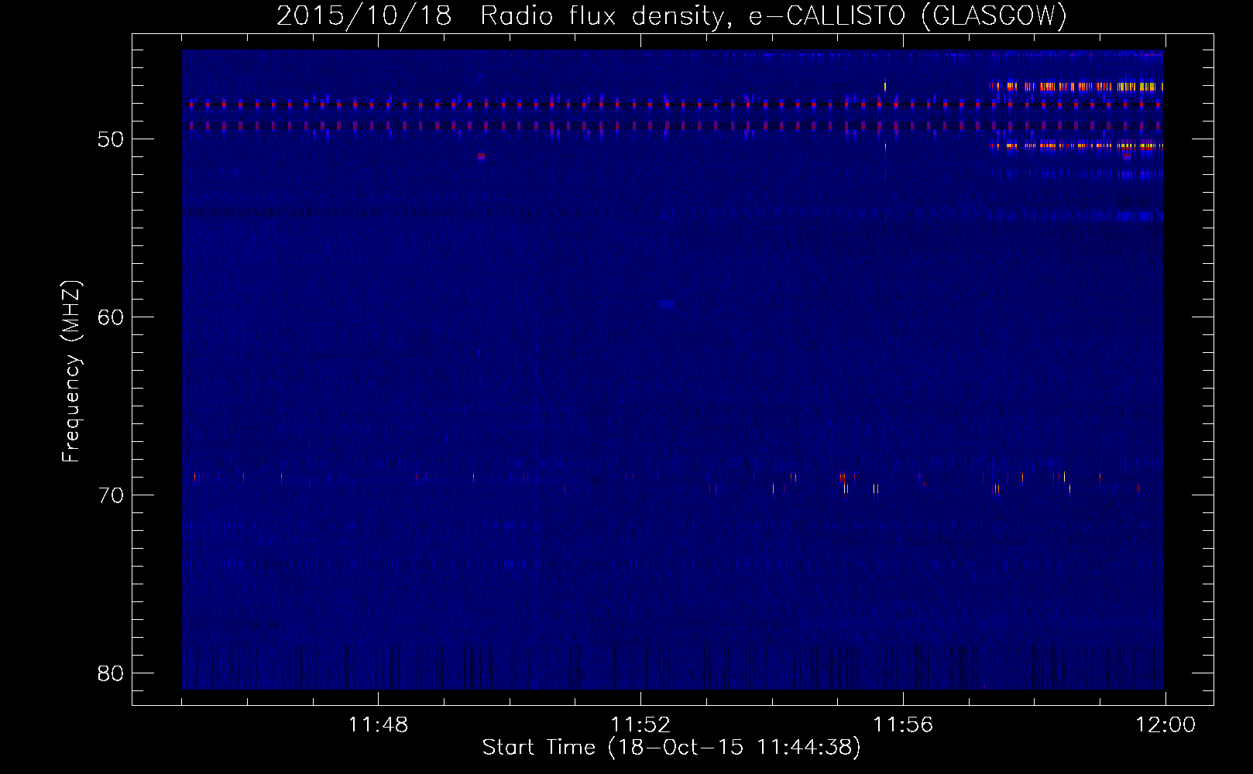Click the small blue blob near 59 MHz
This screenshot has width=1253, height=774.
[x=667, y=304]
